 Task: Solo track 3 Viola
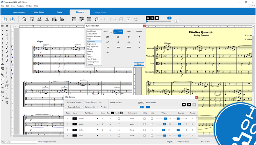152,130
